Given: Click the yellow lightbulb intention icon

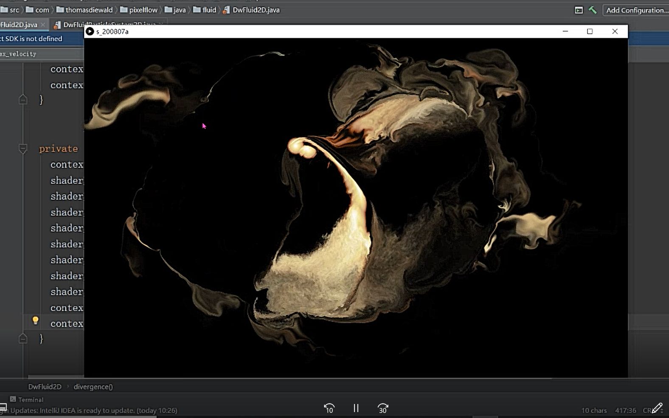Looking at the screenshot, I should click(36, 320).
